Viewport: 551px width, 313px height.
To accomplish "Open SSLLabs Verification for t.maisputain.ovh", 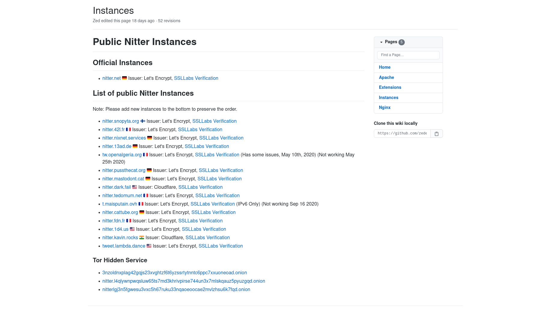I will coord(213,204).
